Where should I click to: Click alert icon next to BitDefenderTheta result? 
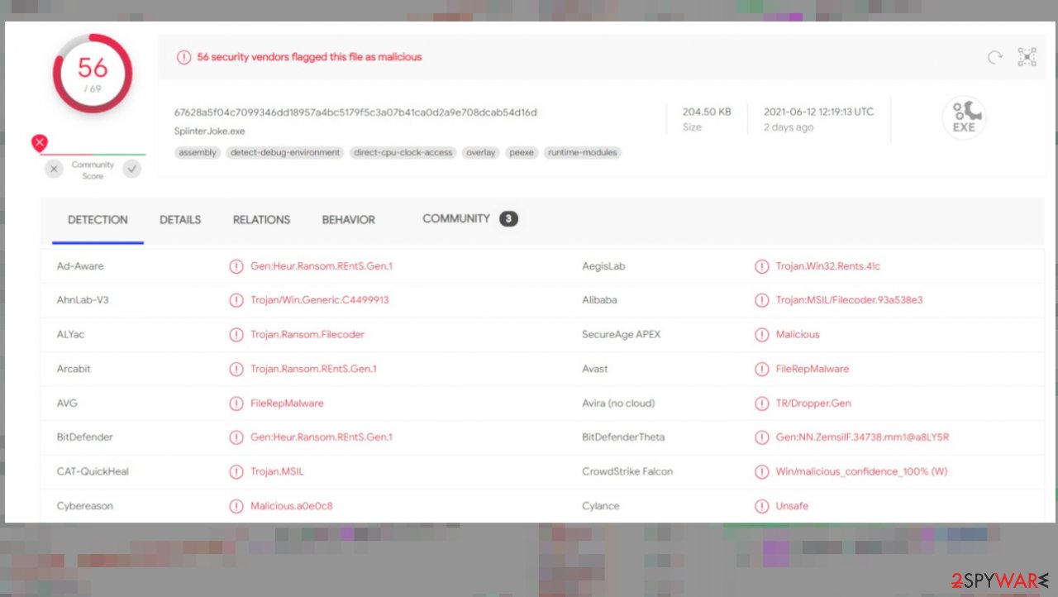(761, 437)
